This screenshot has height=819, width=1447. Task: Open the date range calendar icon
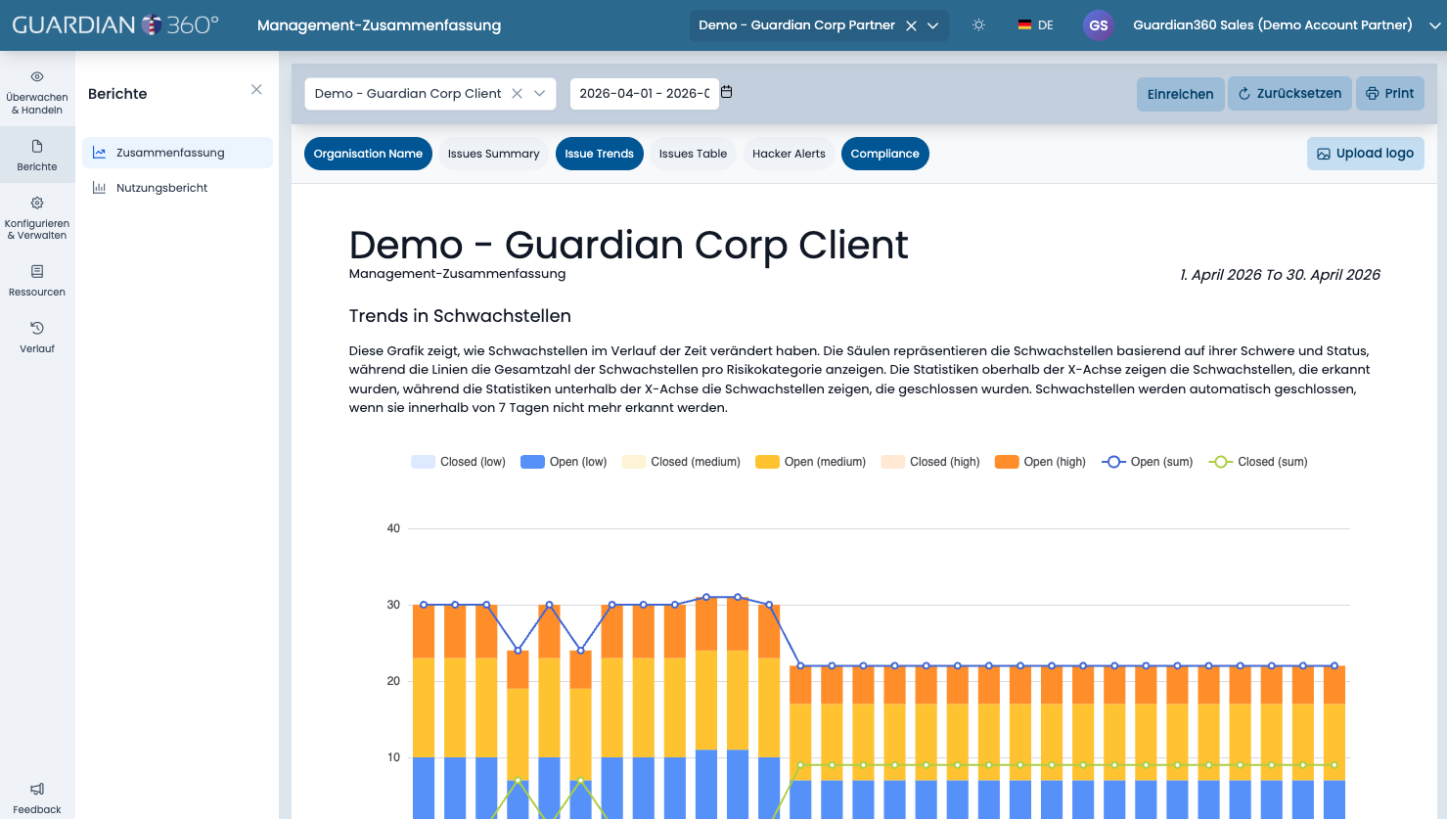click(x=727, y=92)
